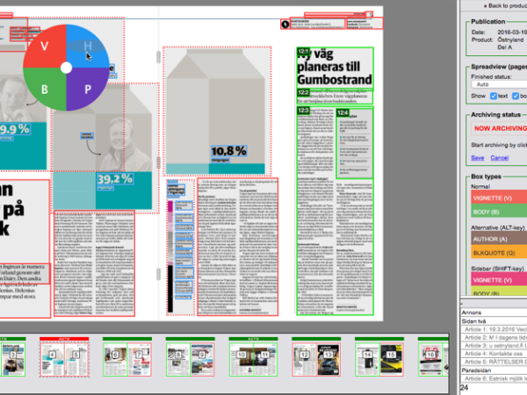Select Article 6: Estnisk mjölk row
This screenshot has width=527, height=395.
[494, 378]
